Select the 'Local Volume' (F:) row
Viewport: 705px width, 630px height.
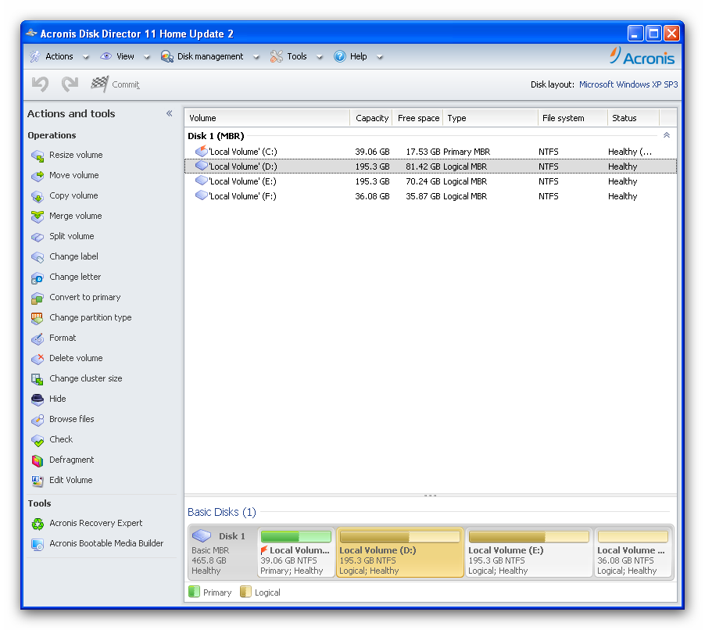431,196
